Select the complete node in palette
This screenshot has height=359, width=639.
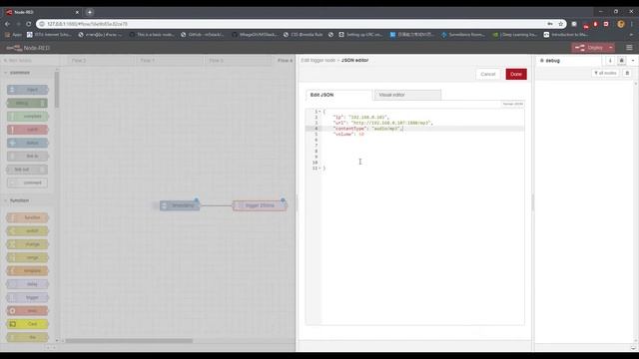pos(28,117)
